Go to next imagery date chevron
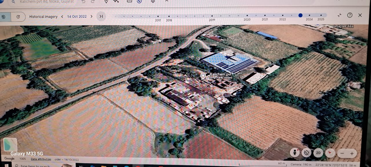Image resolution: width=371 pixels, height=167 pixels. click(x=92, y=17)
